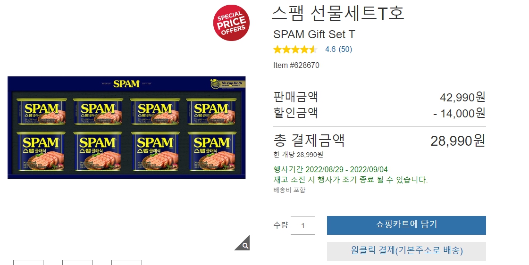Image resolution: width=529 pixels, height=265 pixels.
Task: Open the 4.6 rating score link
Action: [x=330, y=49]
